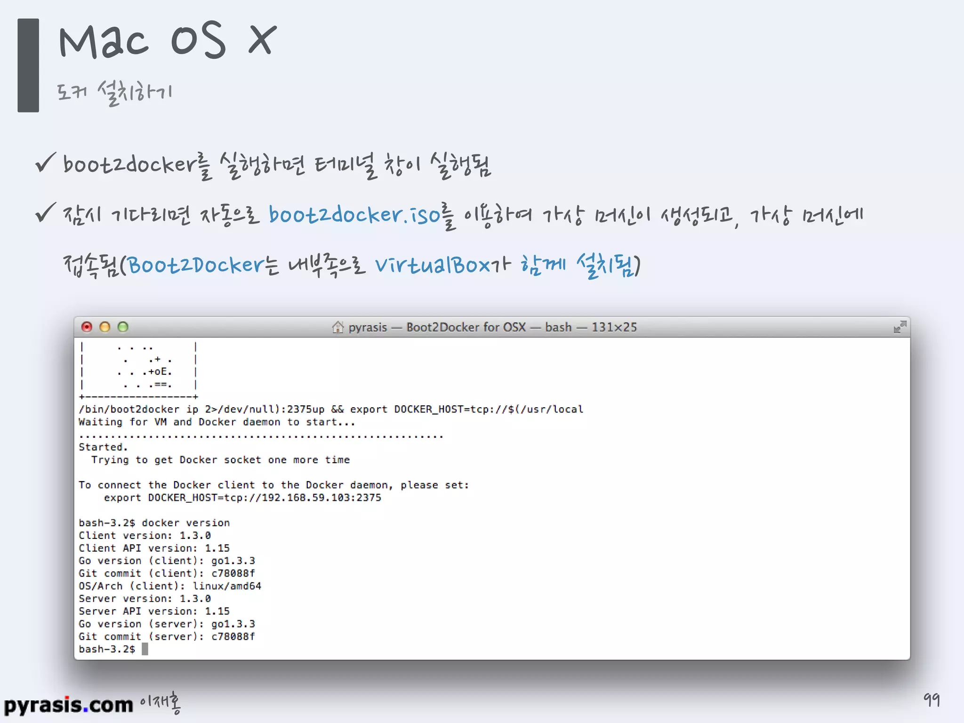Click 'Trying to get Docker socket one more time'
This screenshot has height=723, width=964.
click(220, 460)
